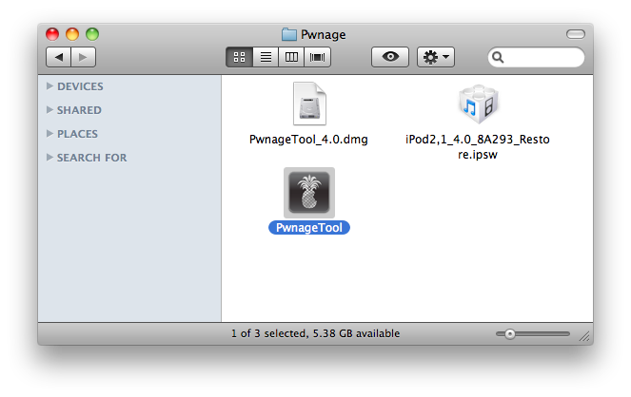
Task: Click the iPod2,1_4.0_8A293_Restore.ipsw file name
Action: coord(478,147)
